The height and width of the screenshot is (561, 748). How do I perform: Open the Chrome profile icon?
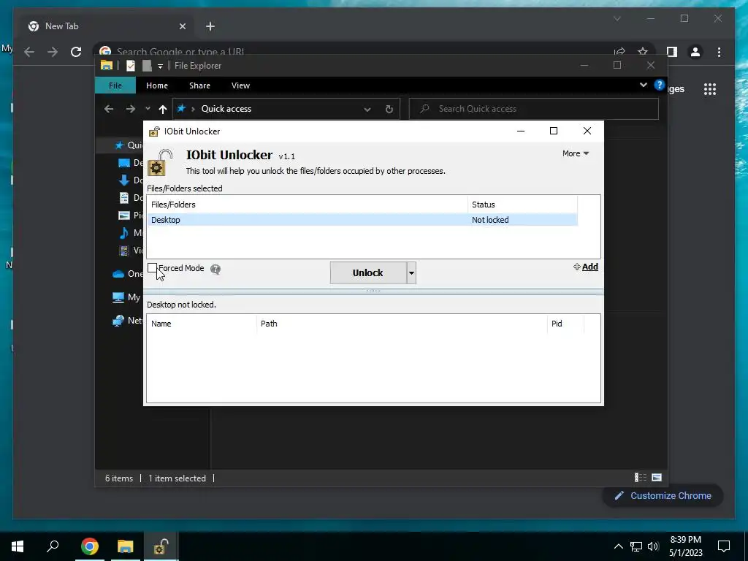click(x=695, y=52)
